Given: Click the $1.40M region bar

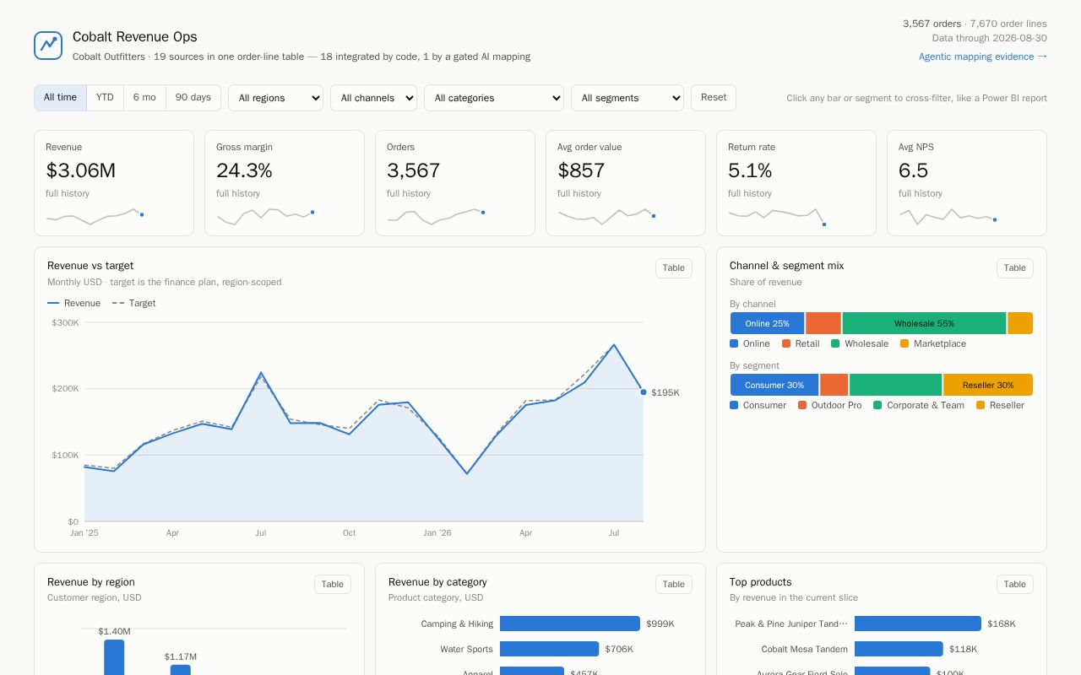Looking at the screenshot, I should click(x=114, y=657).
